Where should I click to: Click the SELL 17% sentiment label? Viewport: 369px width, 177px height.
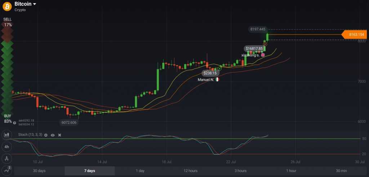coord(7,22)
